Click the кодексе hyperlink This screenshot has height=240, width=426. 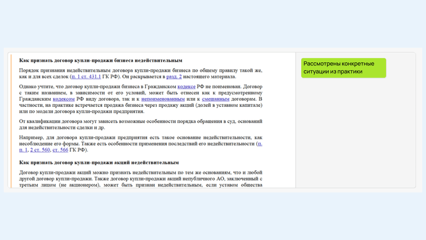pos(186,87)
